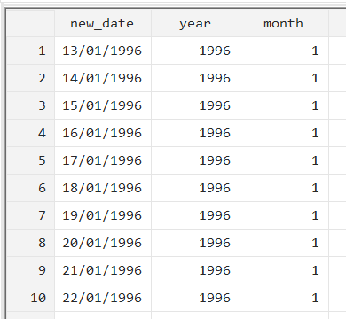
Task: Click the cell containing 13/01/1996
Action: (x=103, y=51)
